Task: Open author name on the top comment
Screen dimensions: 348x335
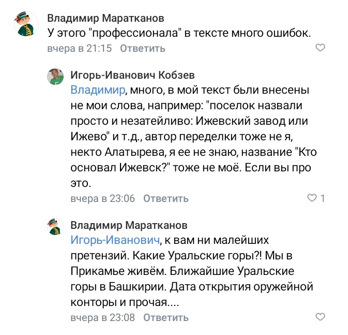Action: [x=106, y=18]
